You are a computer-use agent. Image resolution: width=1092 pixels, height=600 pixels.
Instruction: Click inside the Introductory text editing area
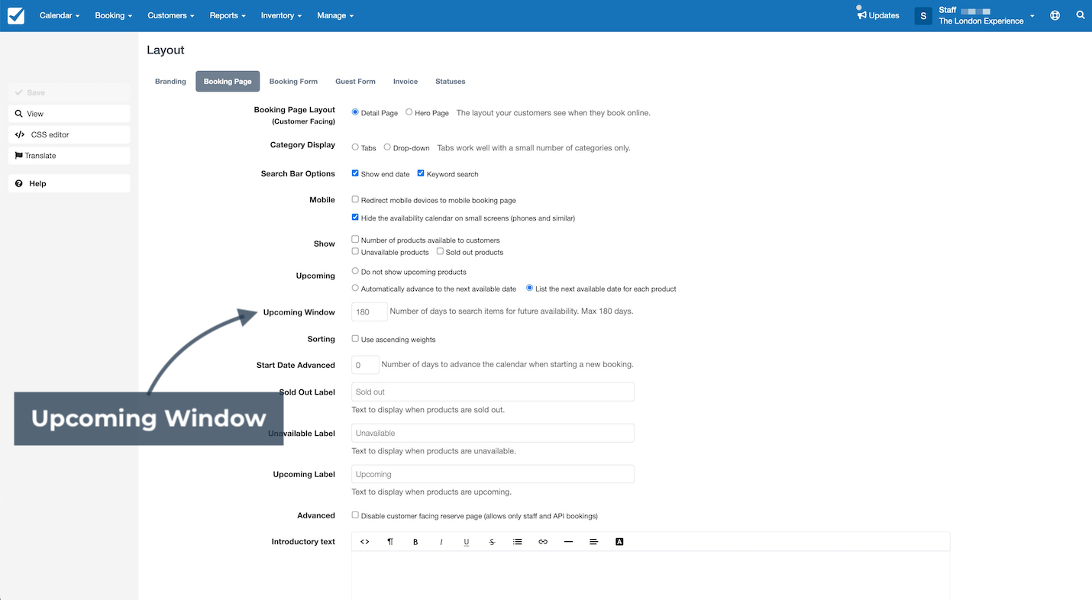click(651, 576)
